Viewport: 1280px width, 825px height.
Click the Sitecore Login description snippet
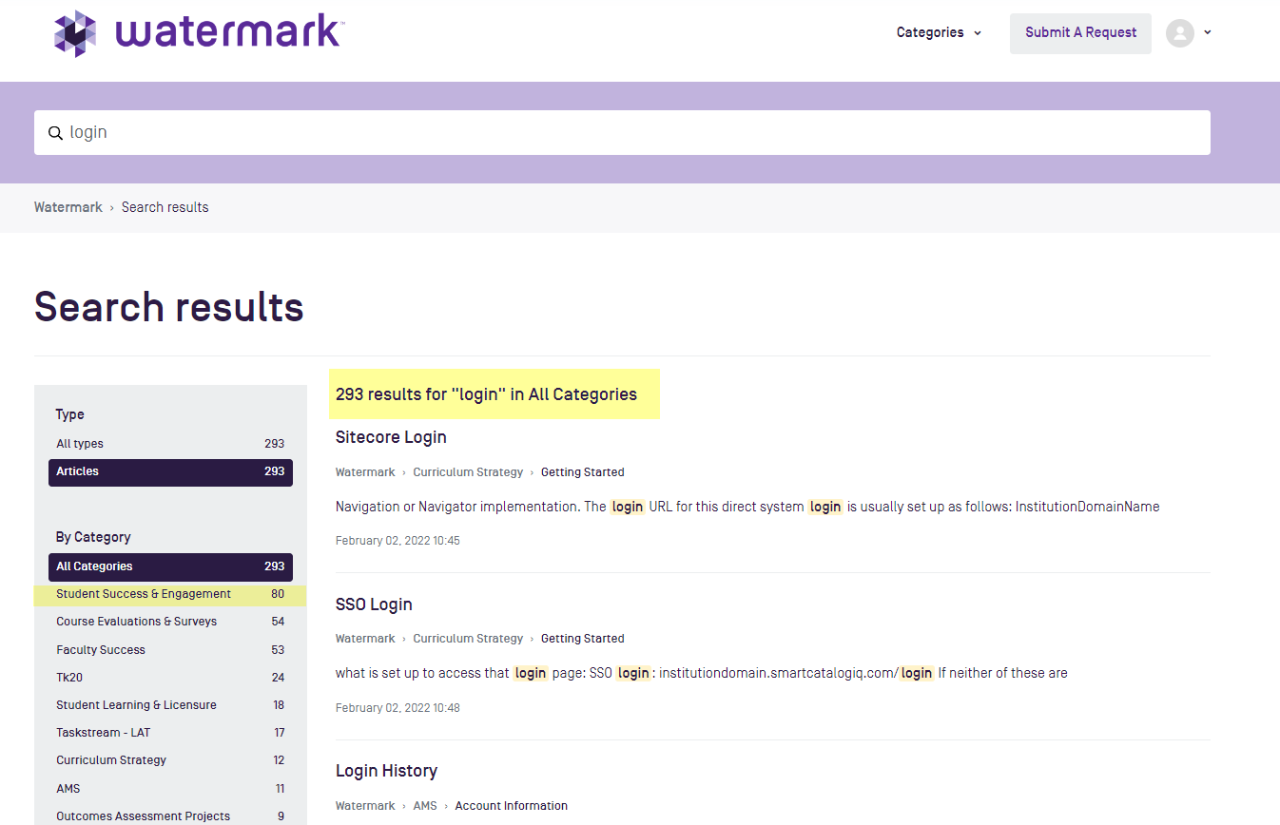tap(747, 507)
